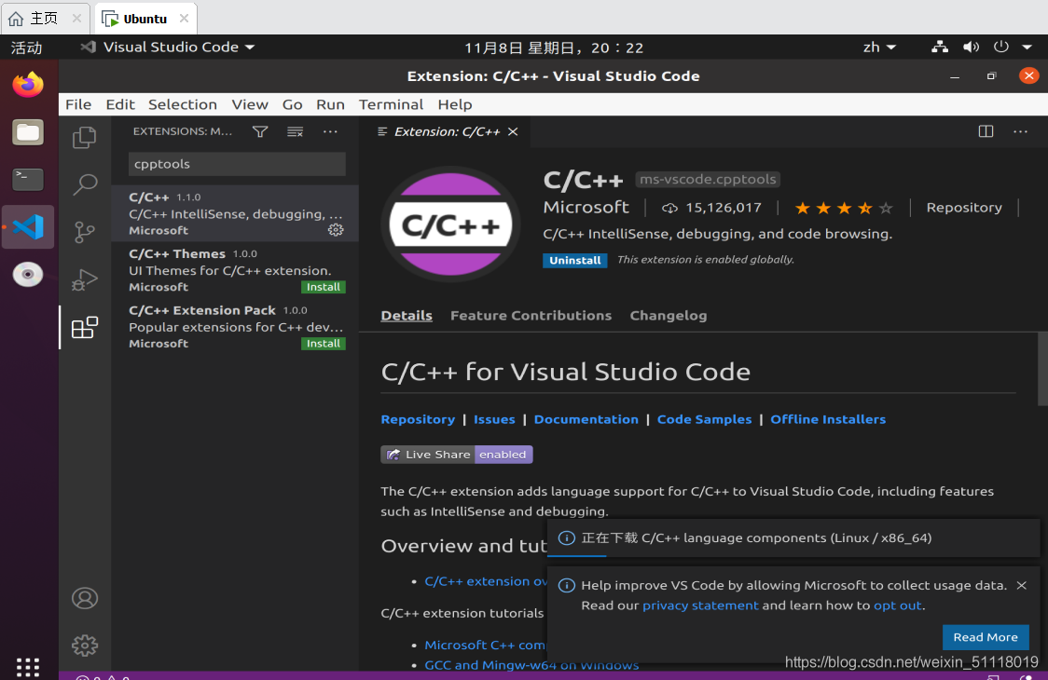The width and height of the screenshot is (1048, 680).
Task: Open the Terminal menu
Action: (391, 104)
